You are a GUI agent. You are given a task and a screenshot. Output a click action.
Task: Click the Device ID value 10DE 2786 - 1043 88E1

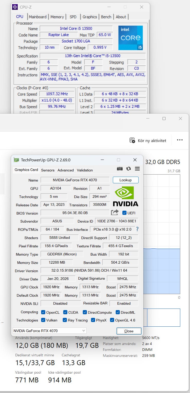coord(116,221)
